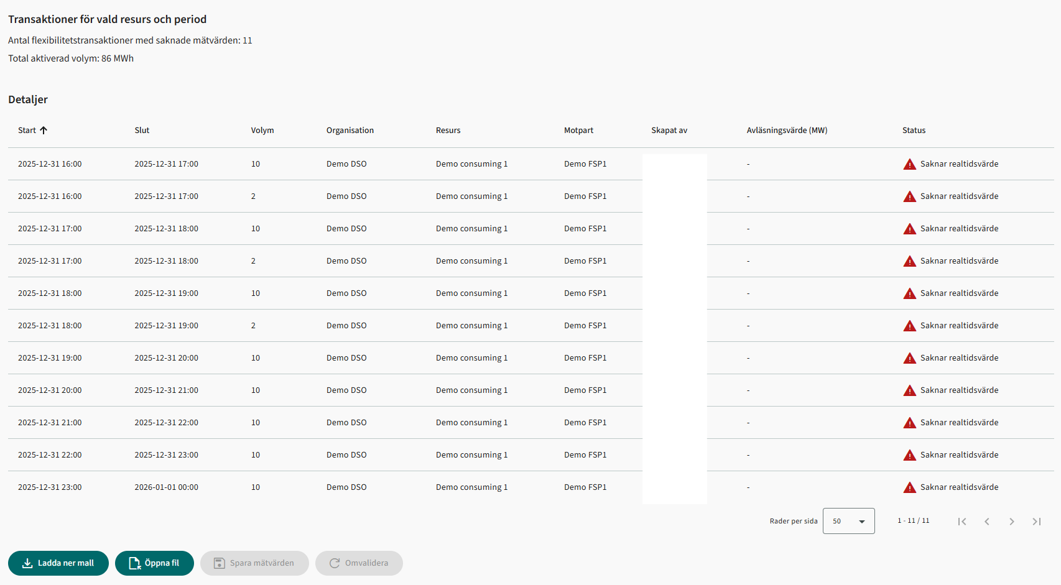Click the Omvalidera button
Screen dimensions: 1061x585
[x=359, y=563]
